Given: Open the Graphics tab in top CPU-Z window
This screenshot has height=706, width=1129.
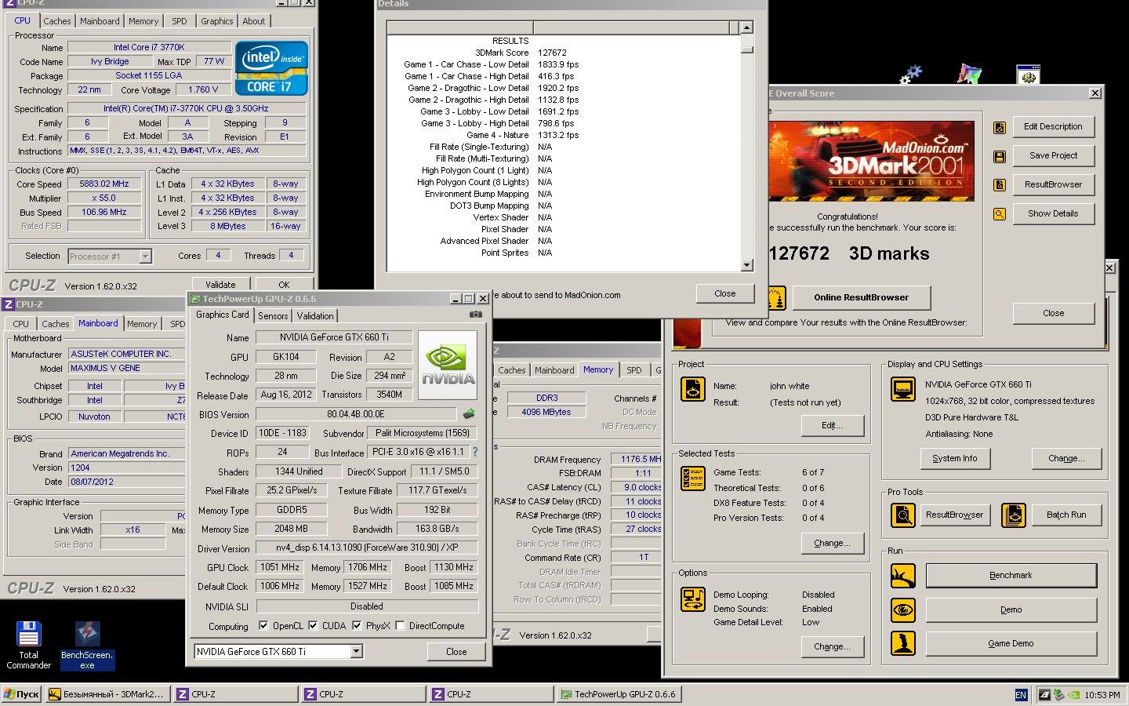Looking at the screenshot, I should (216, 21).
